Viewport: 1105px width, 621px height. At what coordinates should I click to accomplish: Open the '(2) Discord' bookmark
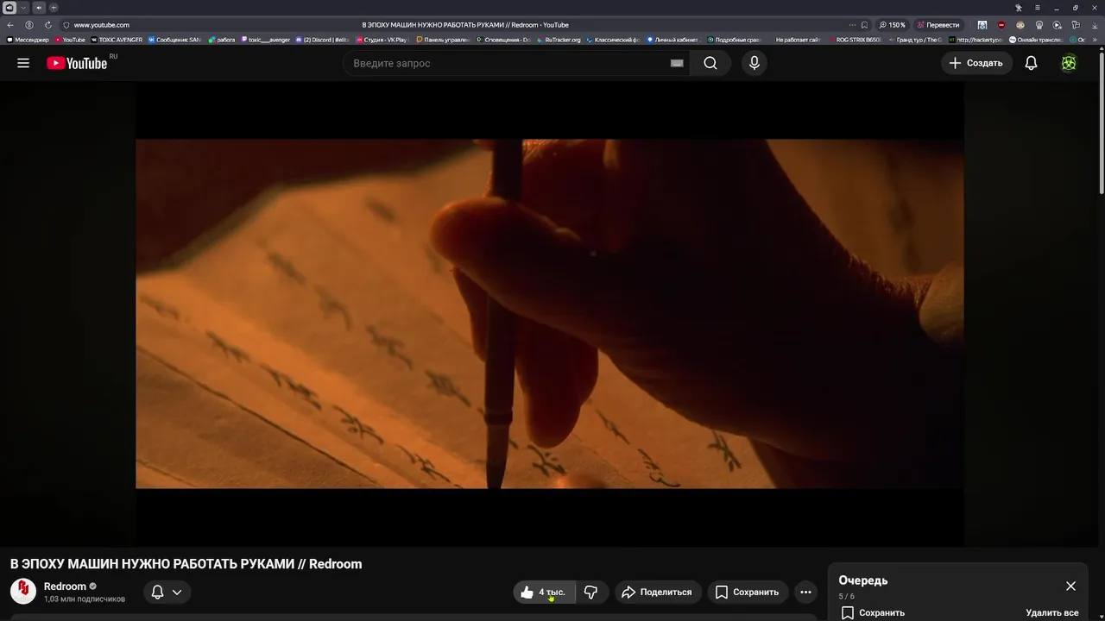[322, 40]
